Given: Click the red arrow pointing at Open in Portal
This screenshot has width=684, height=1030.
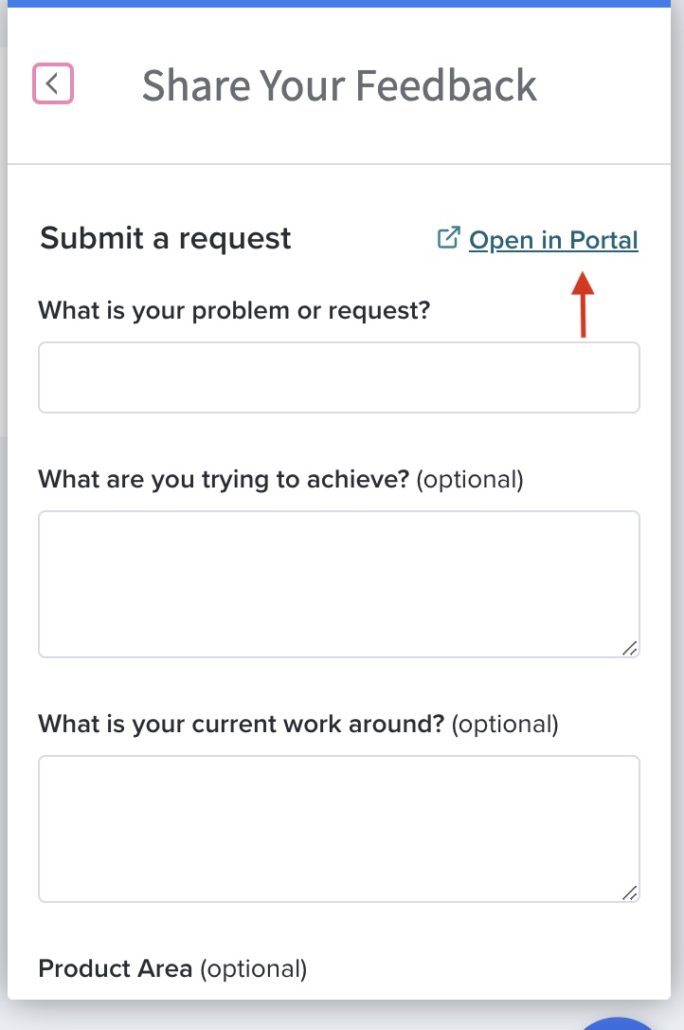Looking at the screenshot, I should 583,304.
